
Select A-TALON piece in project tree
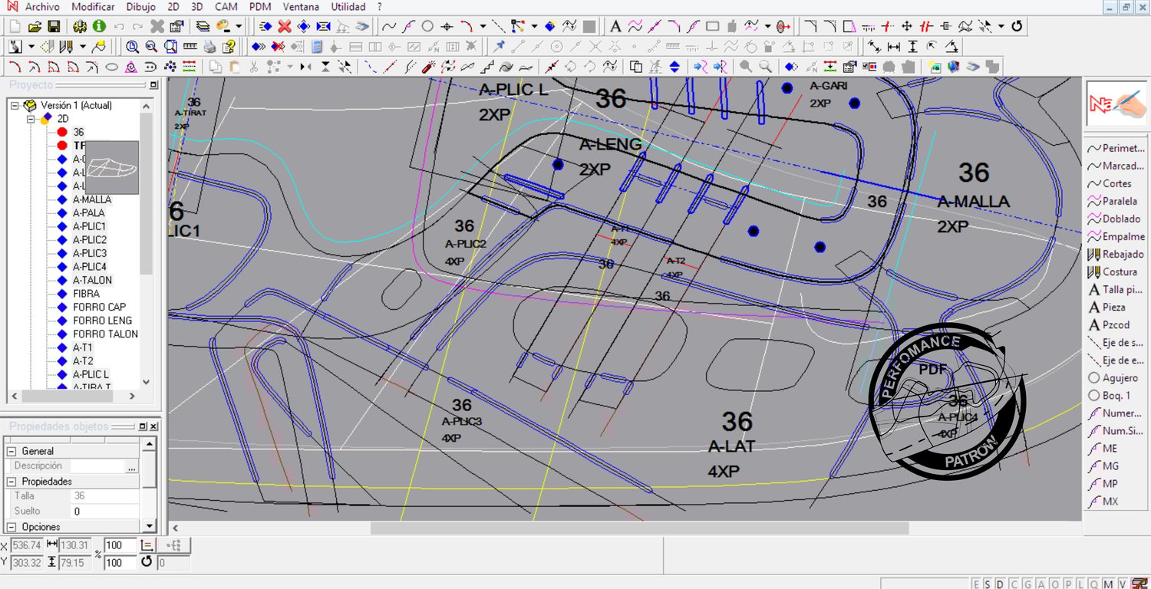tap(92, 280)
